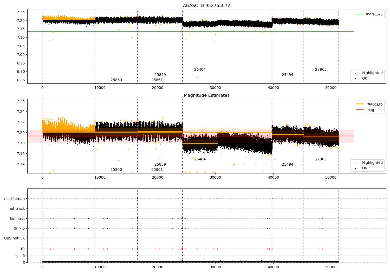Click the dr axis tick label 10
This screenshot has width=390, height=273.
[x=23, y=249]
